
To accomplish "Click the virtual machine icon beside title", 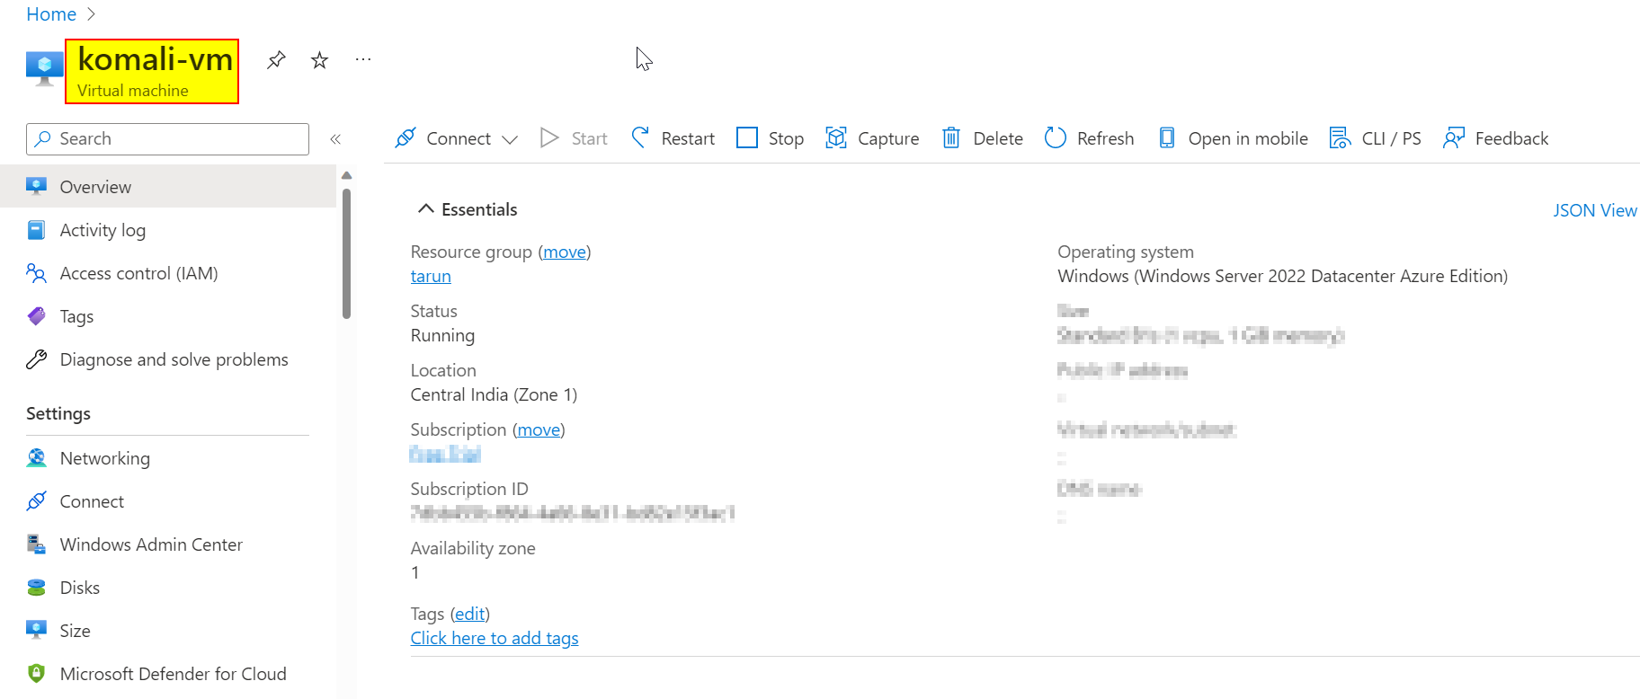I will [x=44, y=69].
